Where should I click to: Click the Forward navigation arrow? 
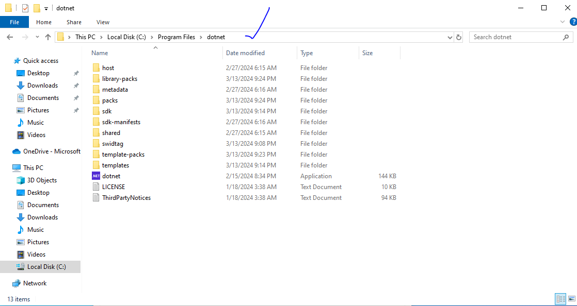click(25, 37)
